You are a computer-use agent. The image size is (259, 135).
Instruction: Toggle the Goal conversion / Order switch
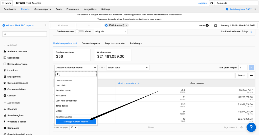pos(79,32)
